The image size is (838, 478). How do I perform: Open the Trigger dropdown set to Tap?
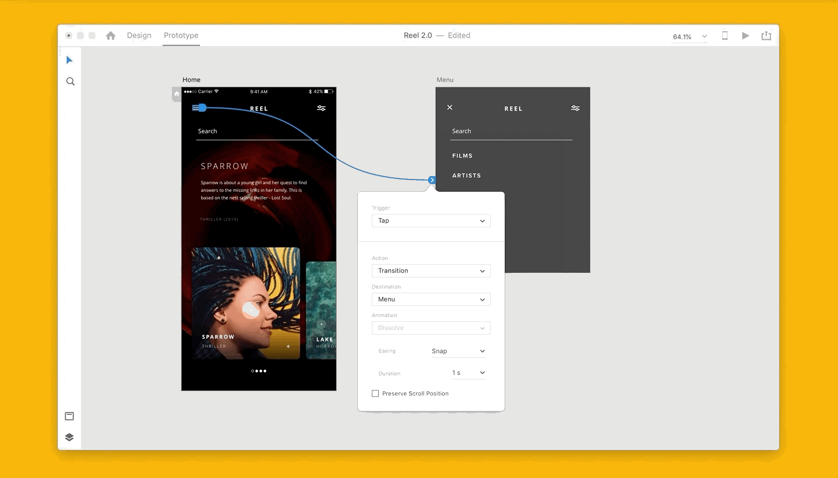(431, 221)
